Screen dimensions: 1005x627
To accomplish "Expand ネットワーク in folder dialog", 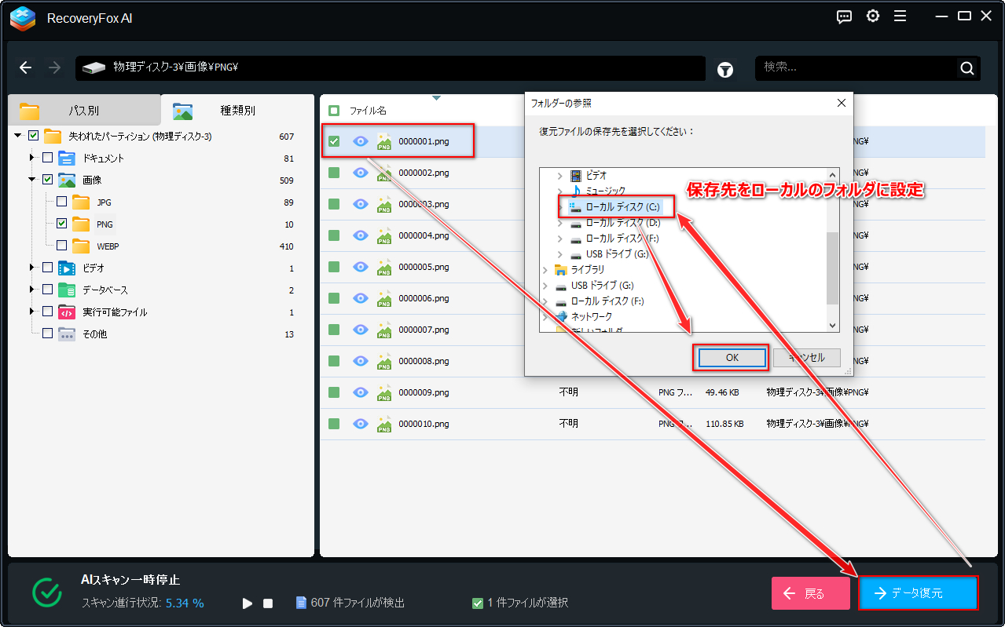I will tap(545, 317).
